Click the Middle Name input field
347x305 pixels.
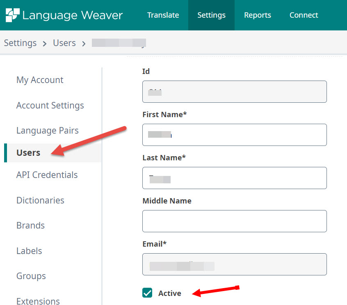tap(234, 221)
